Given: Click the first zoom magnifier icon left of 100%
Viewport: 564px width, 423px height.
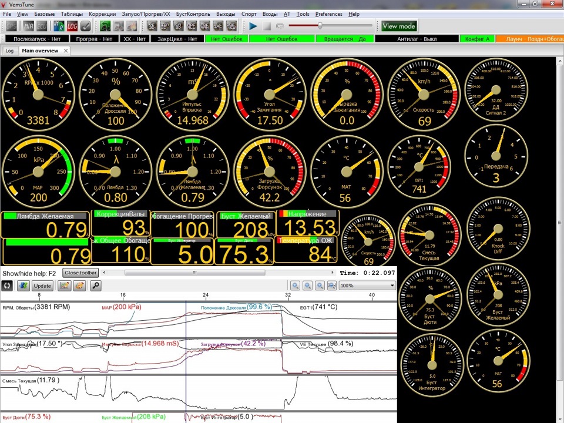Looking at the screenshot, I should tap(295, 286).
